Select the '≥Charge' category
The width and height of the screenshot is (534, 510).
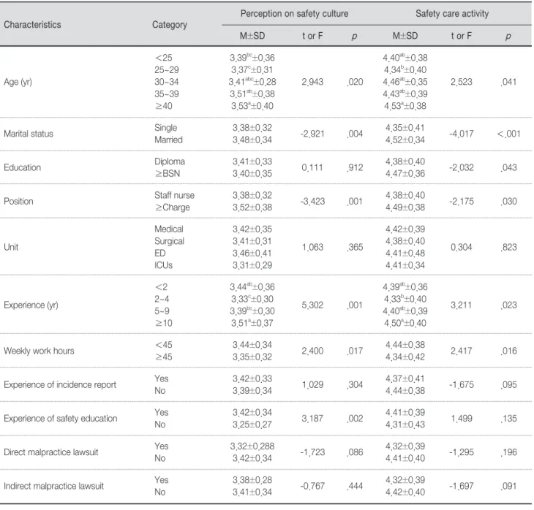(173, 208)
